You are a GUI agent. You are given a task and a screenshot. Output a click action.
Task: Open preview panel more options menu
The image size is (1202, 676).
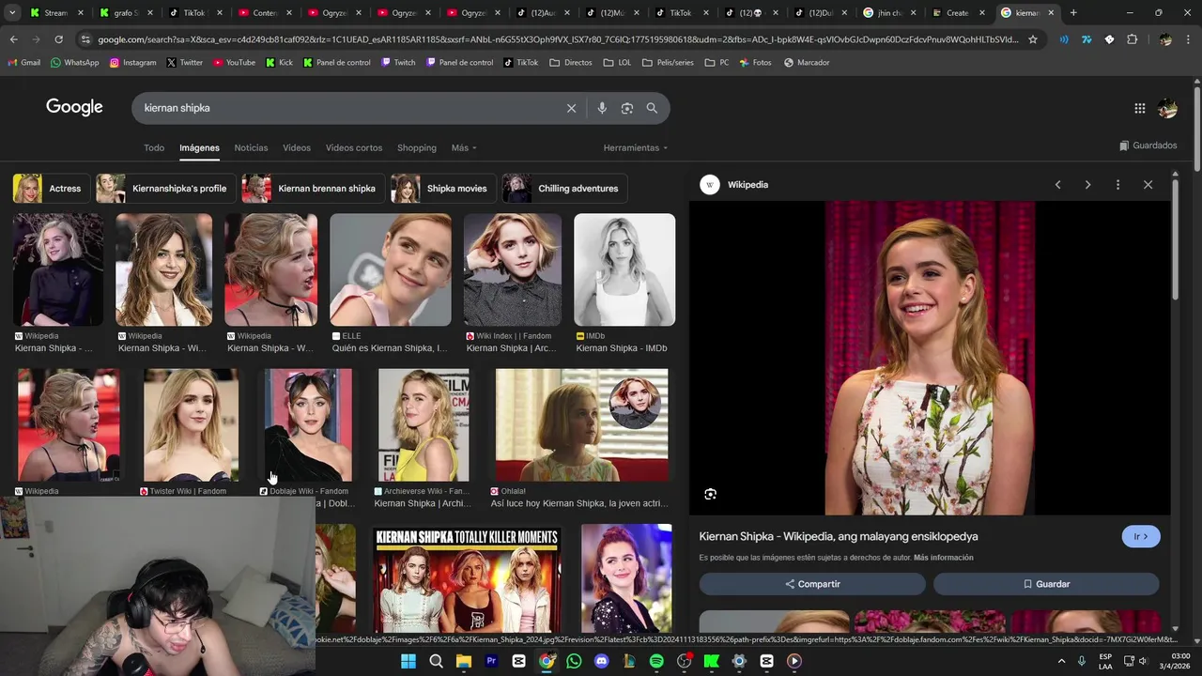point(1117,185)
